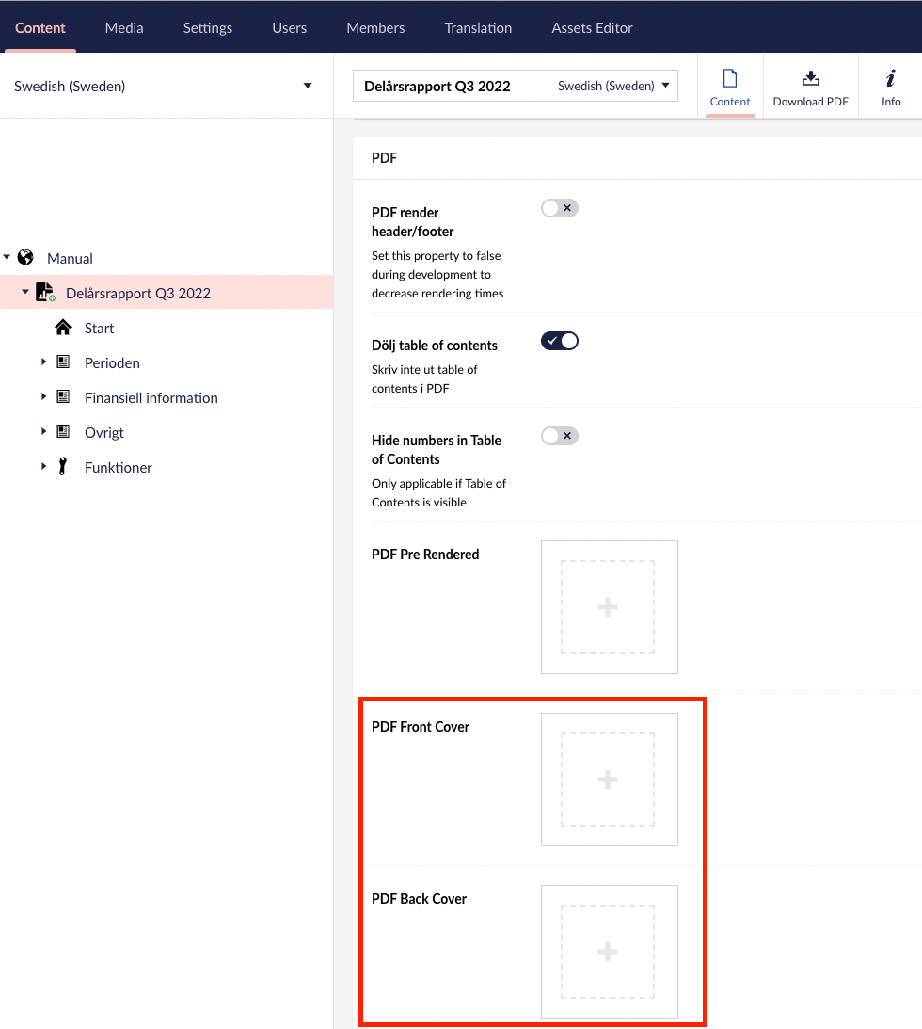This screenshot has height=1029, width=922.
Task: Click the home icon for Start
Action: (63, 328)
